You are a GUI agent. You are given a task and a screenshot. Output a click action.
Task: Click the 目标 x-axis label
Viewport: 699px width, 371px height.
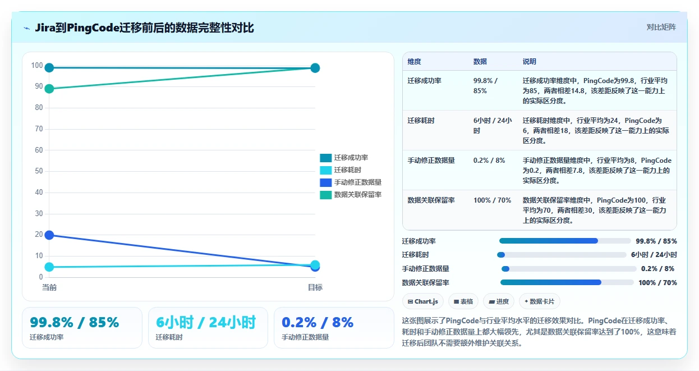point(315,287)
